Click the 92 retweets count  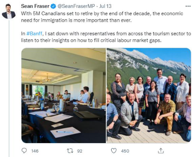[x=79, y=151]
